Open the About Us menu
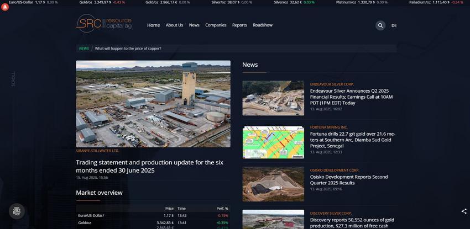 pyautogui.click(x=174, y=25)
